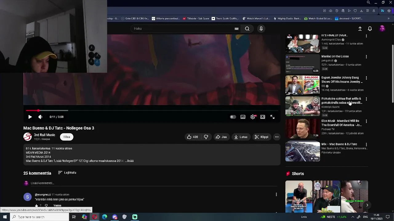
Task: Open menu for IT'S FINALLY OVER video
Action: click(x=366, y=36)
